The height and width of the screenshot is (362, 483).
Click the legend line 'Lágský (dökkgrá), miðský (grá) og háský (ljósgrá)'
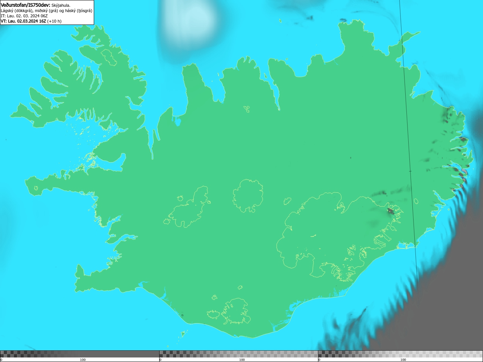pos(46,11)
